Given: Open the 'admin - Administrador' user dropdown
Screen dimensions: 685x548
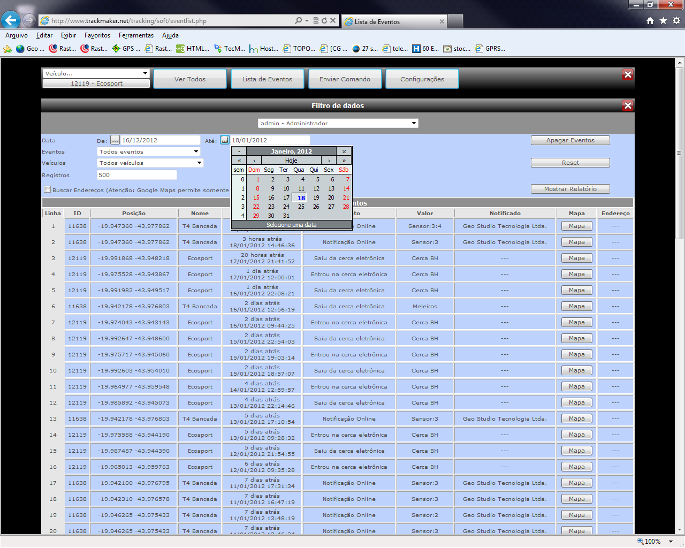Looking at the screenshot, I should point(338,123).
